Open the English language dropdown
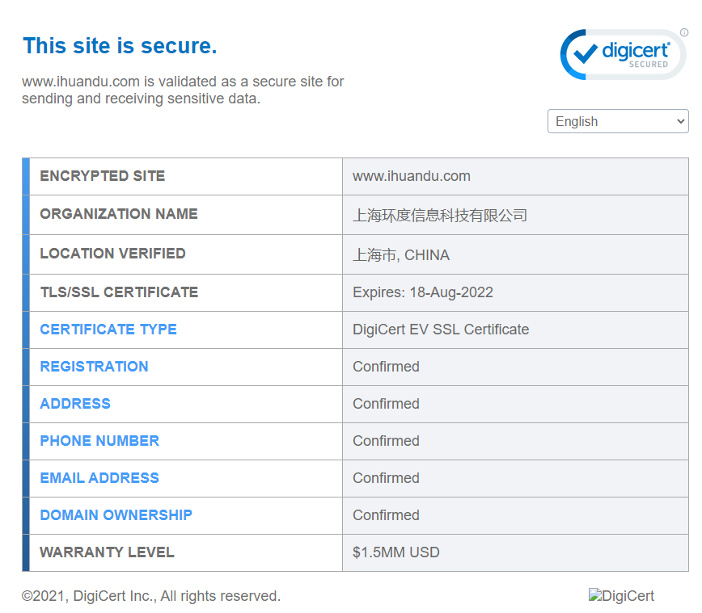The width and height of the screenshot is (702, 613). pos(618,121)
